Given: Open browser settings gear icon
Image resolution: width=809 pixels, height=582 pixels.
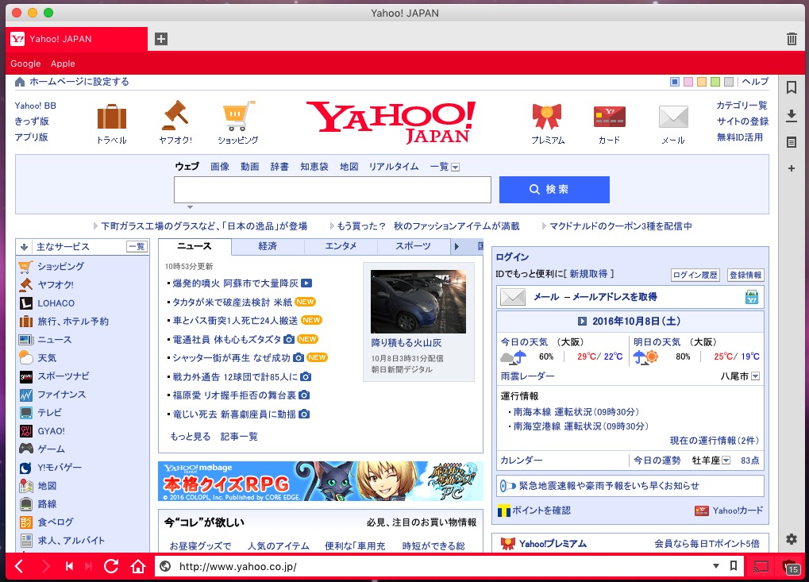Looking at the screenshot, I should [x=792, y=539].
